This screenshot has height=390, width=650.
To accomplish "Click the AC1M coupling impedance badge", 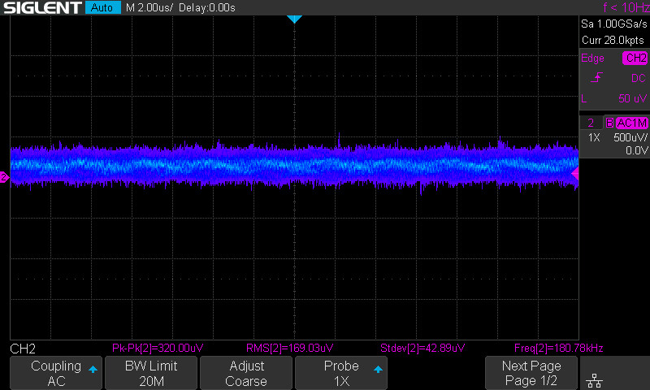I will tap(632, 123).
